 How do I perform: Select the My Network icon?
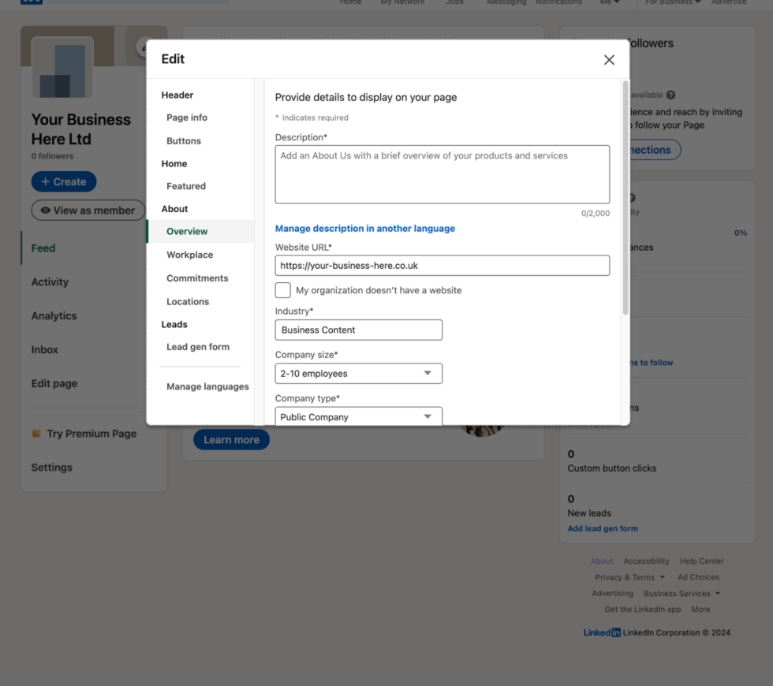point(402,2)
